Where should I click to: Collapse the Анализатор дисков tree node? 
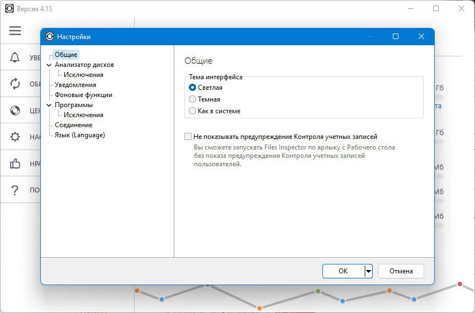pos(49,65)
